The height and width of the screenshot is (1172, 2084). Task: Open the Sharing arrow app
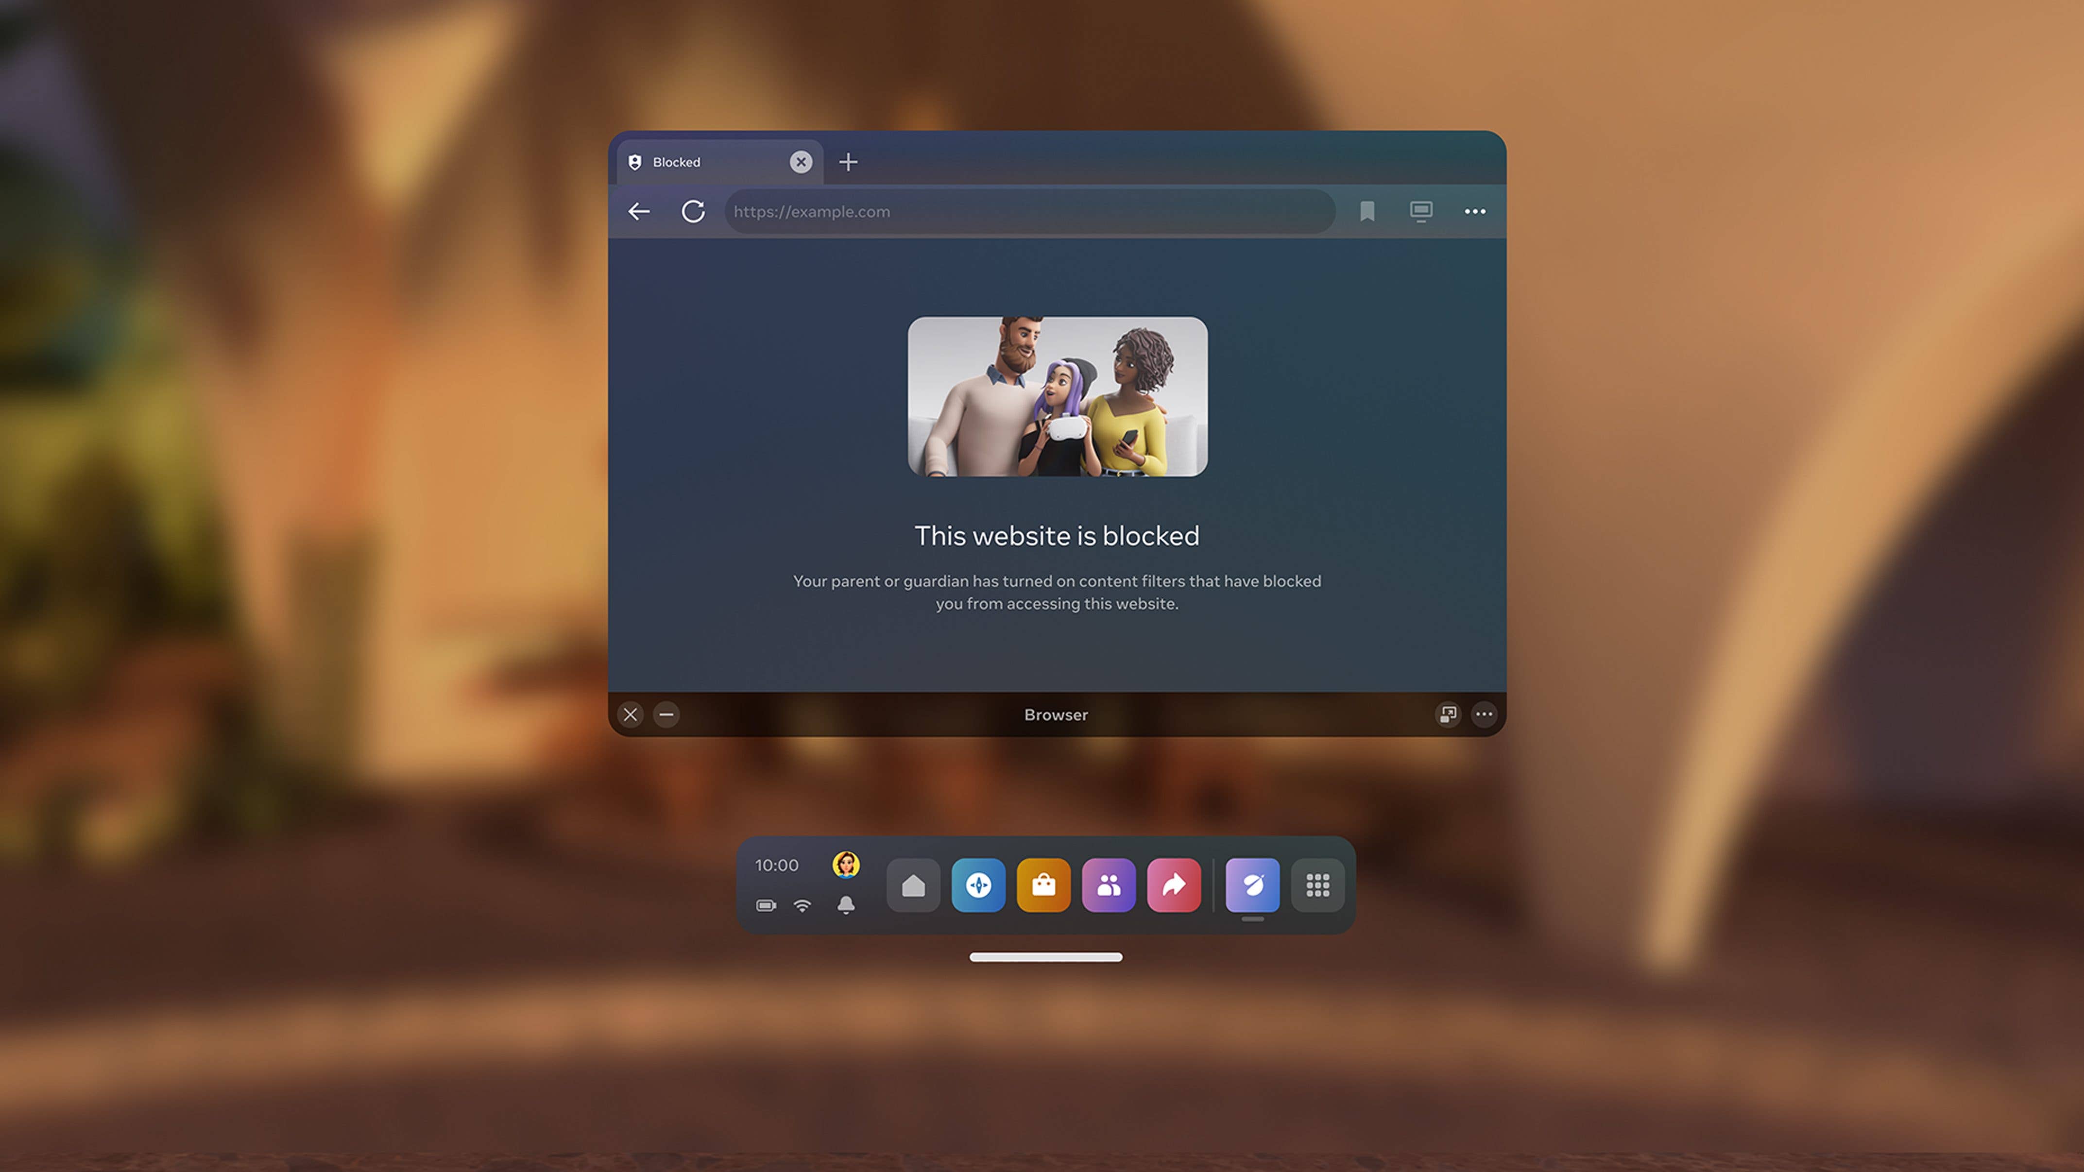click(1174, 885)
